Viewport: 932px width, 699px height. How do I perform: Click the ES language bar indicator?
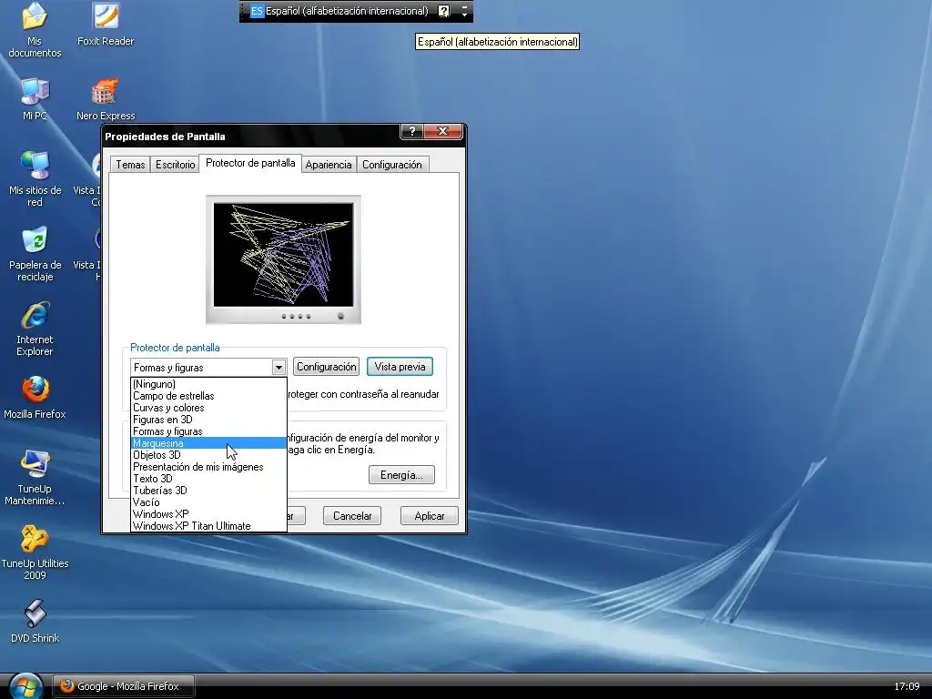(257, 11)
